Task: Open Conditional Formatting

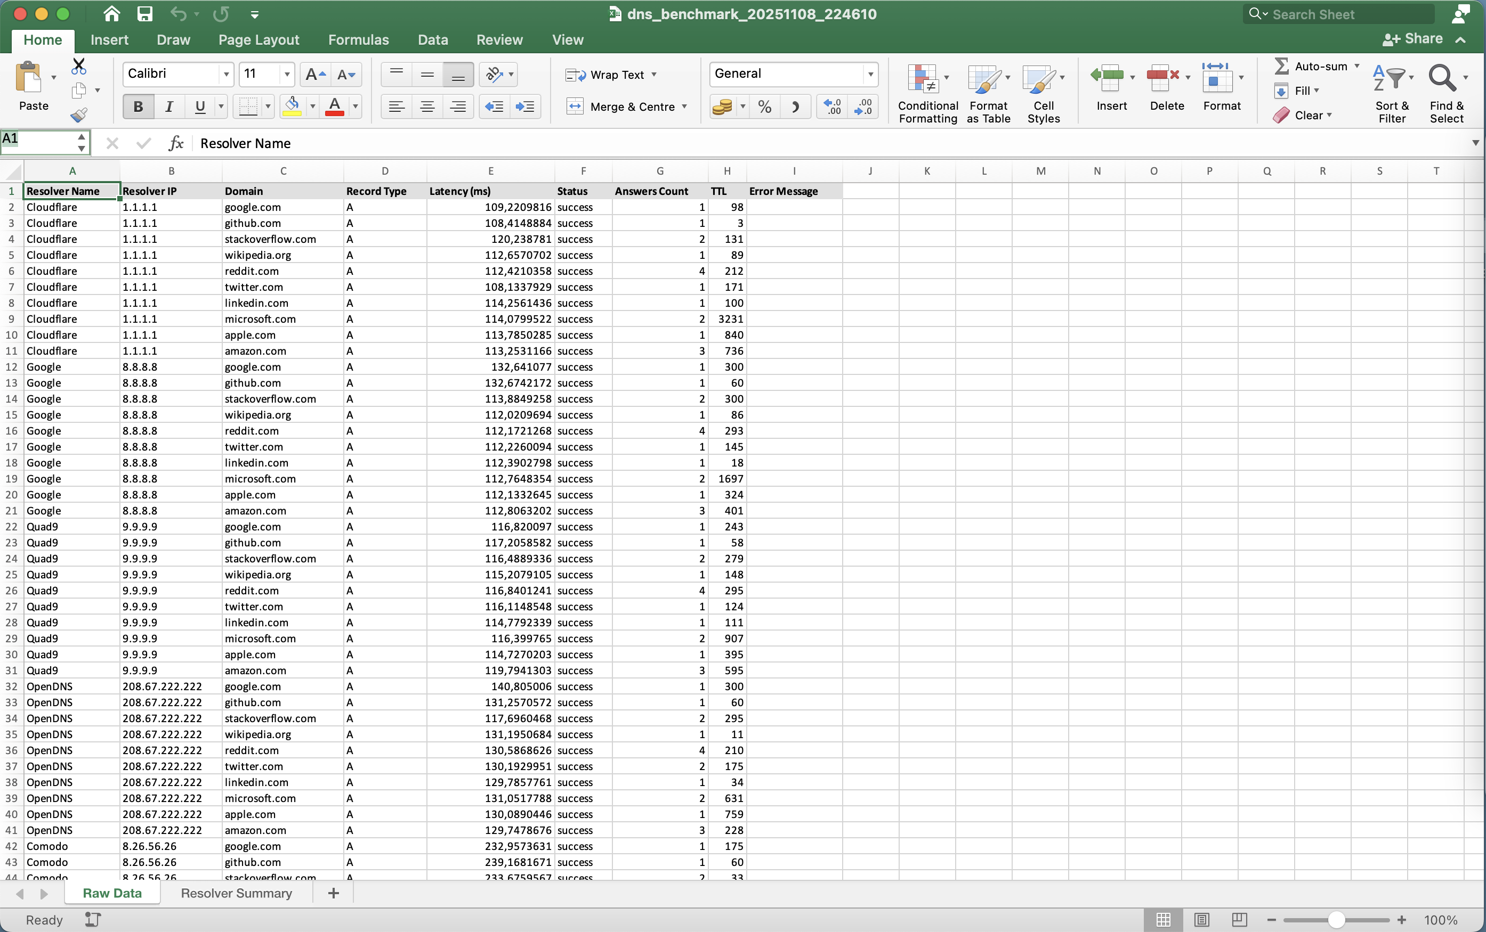Action: (928, 93)
